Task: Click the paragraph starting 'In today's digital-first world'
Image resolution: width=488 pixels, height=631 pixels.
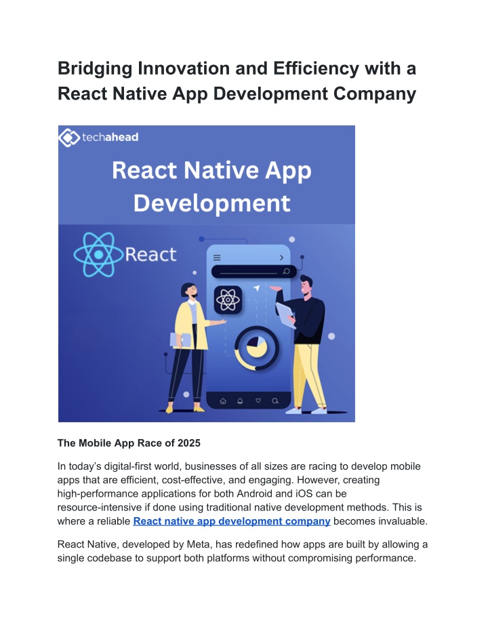Action: pos(243,494)
